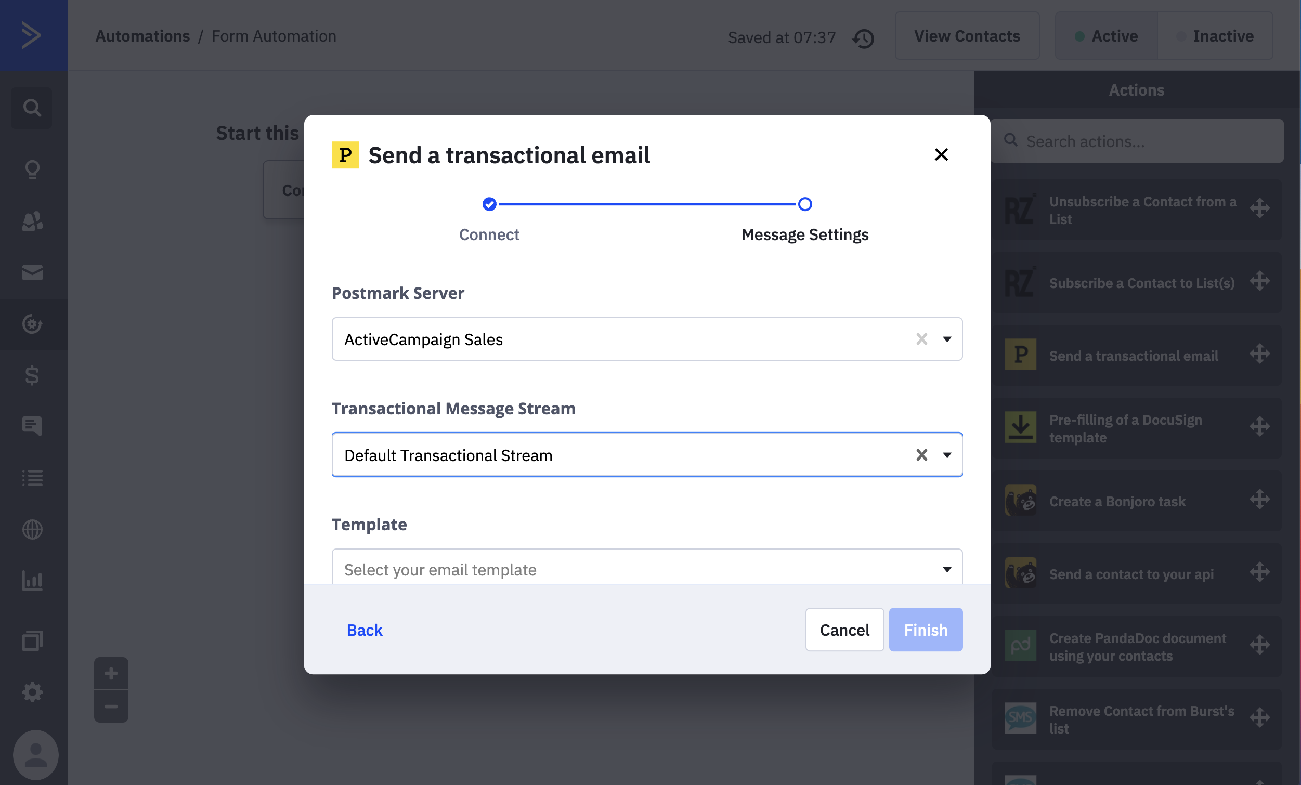Expand the Transactional Message Stream dropdown arrow
Screen dimensions: 1301x785
[947, 455]
